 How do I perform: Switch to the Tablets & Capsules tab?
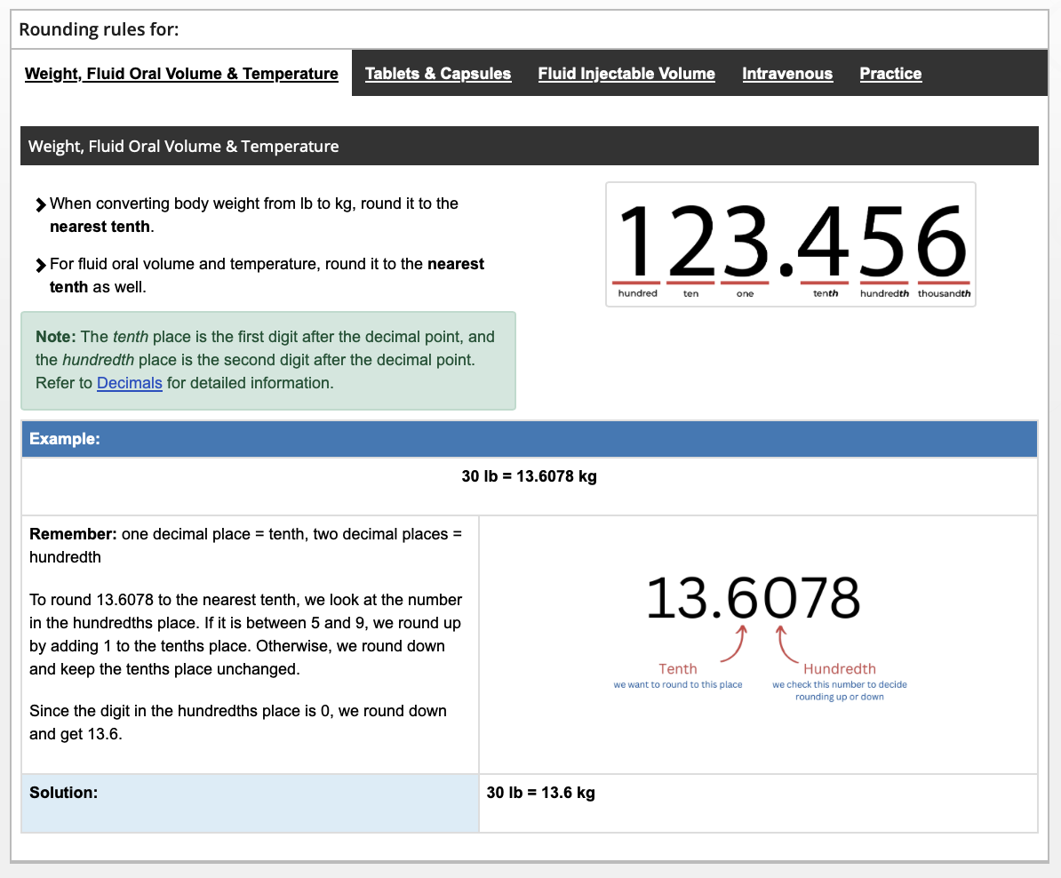[438, 73]
